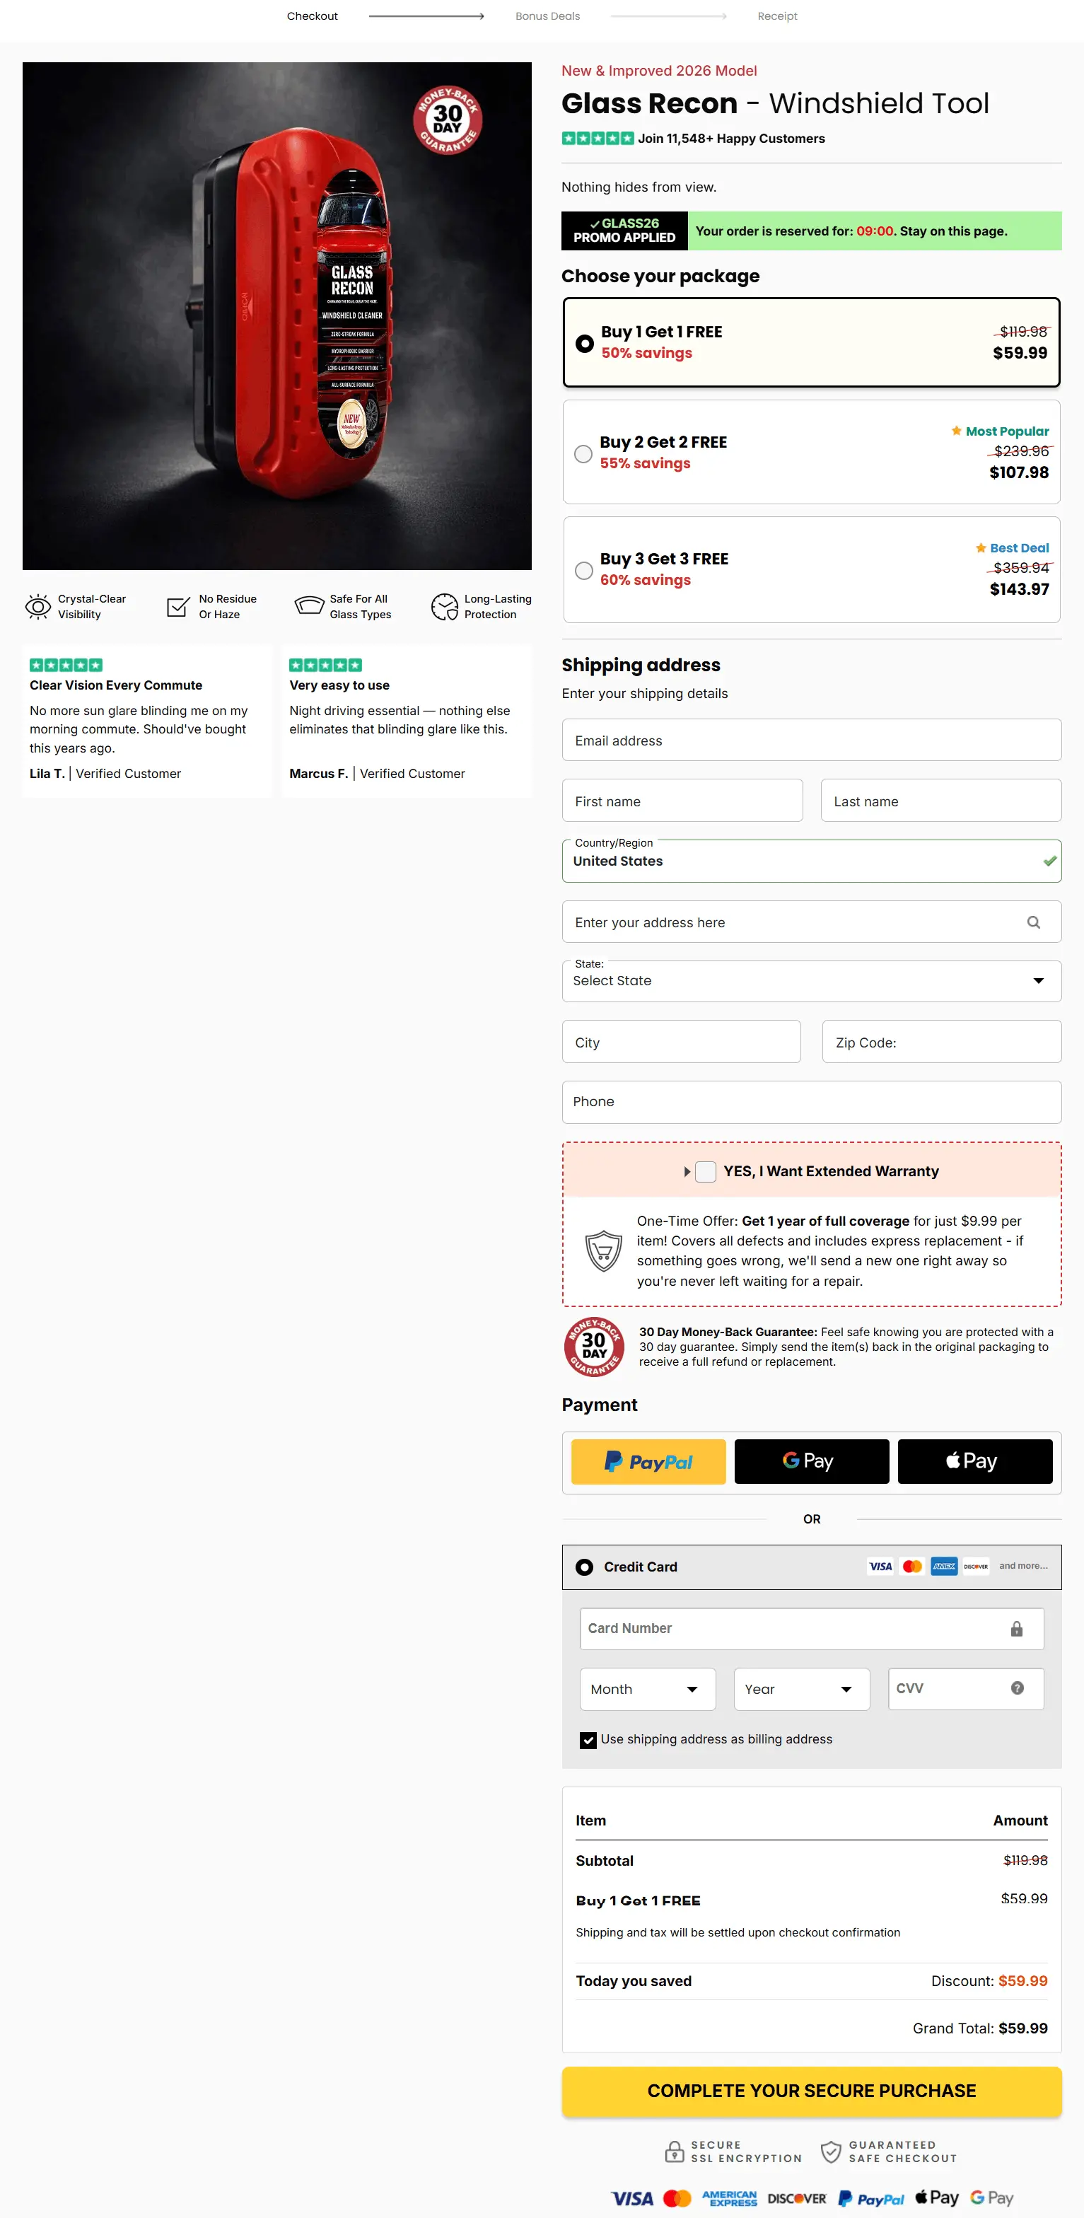The height and width of the screenshot is (2218, 1084).
Task: Click the Long-Lasting Protection shield clock icon
Action: coord(444,606)
